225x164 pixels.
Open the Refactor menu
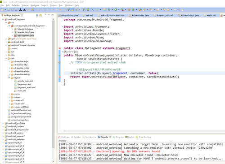pyautogui.click(x=16, y=5)
